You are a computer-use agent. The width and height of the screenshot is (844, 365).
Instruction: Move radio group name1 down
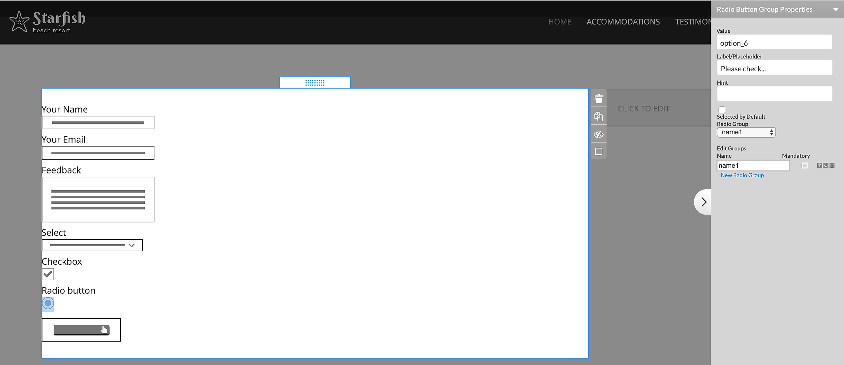point(826,165)
